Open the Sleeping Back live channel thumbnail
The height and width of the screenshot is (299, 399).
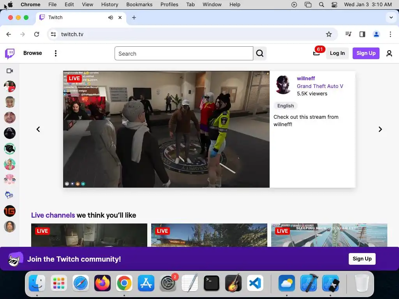tap(329, 235)
